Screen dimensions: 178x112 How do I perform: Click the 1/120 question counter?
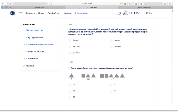(x=71, y=25)
